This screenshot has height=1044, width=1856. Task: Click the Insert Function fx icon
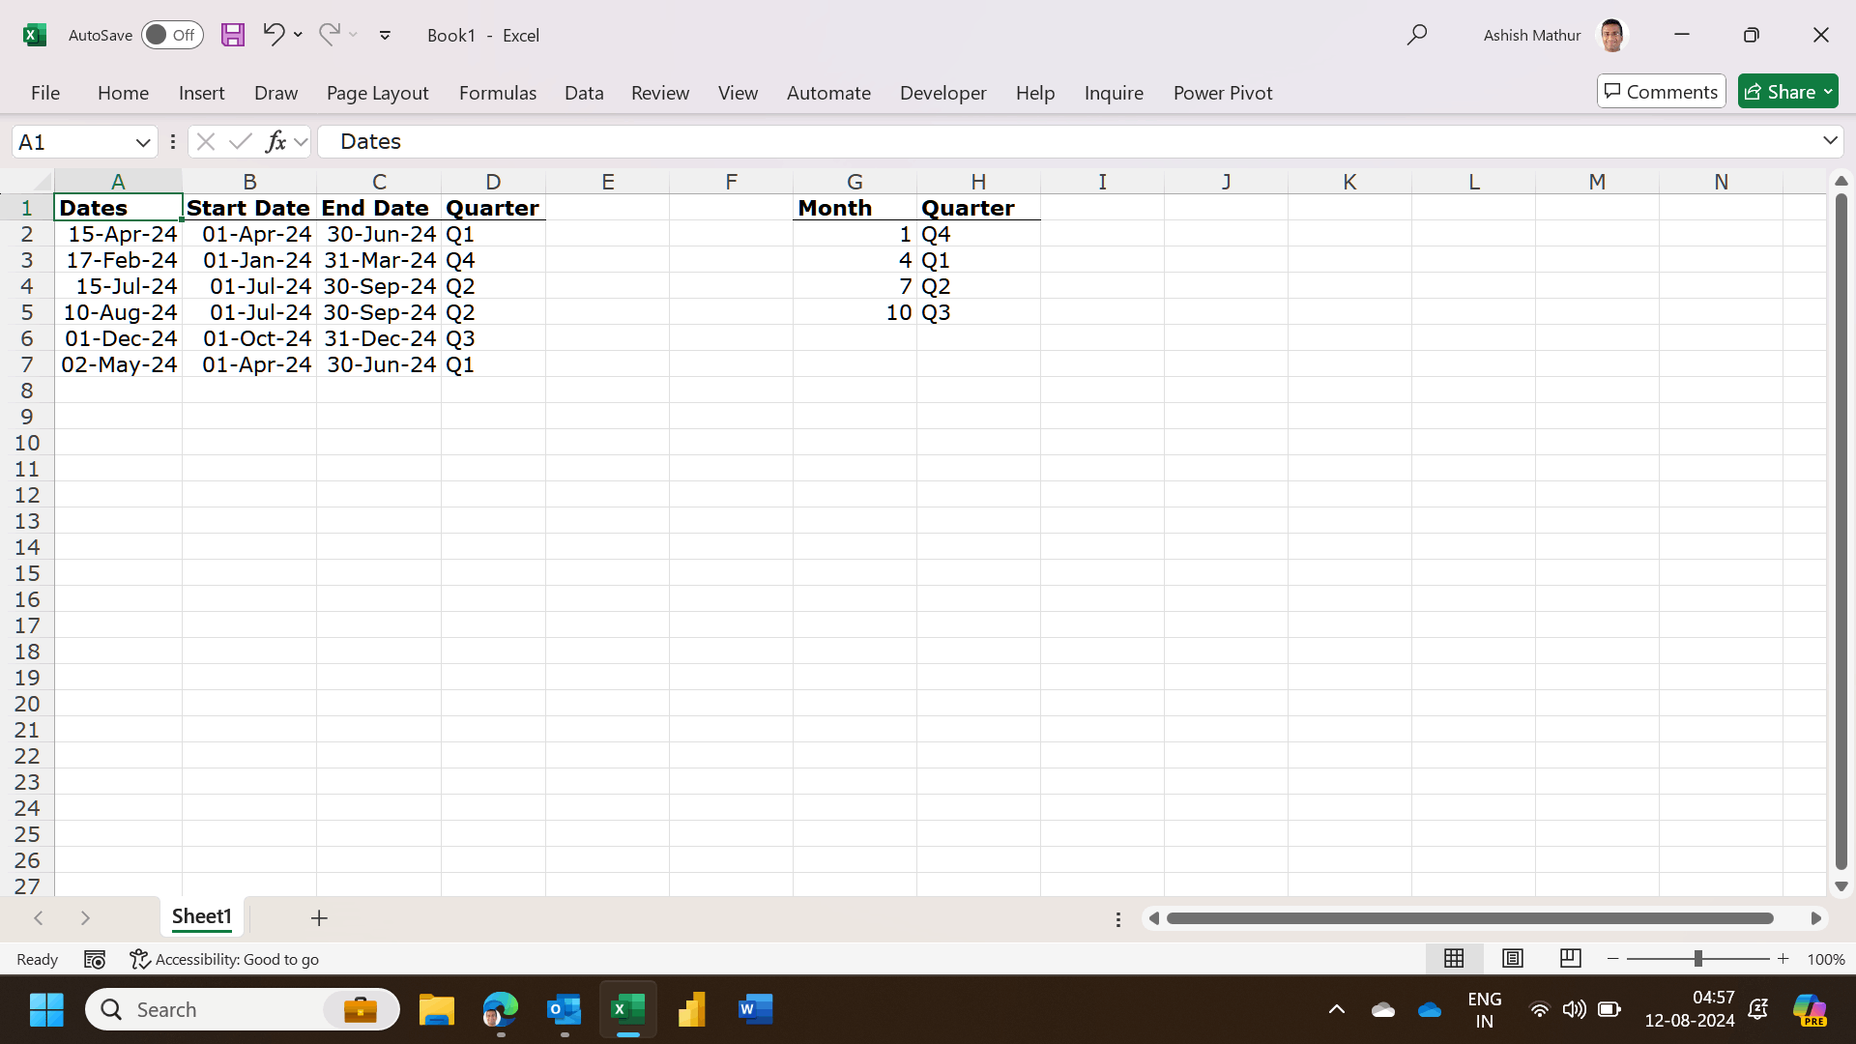[275, 142]
